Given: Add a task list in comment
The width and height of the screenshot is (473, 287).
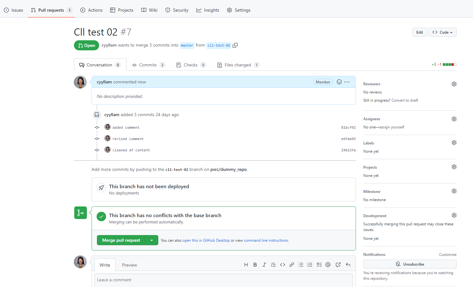Looking at the screenshot, I should [x=319, y=265].
